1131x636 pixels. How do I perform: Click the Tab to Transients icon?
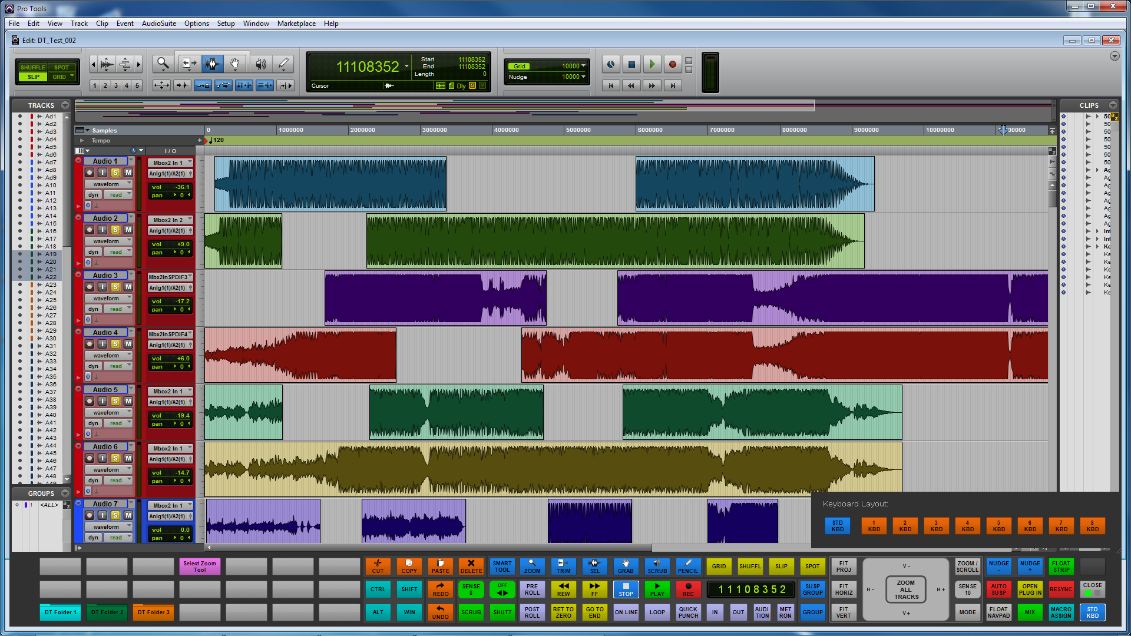click(x=182, y=86)
